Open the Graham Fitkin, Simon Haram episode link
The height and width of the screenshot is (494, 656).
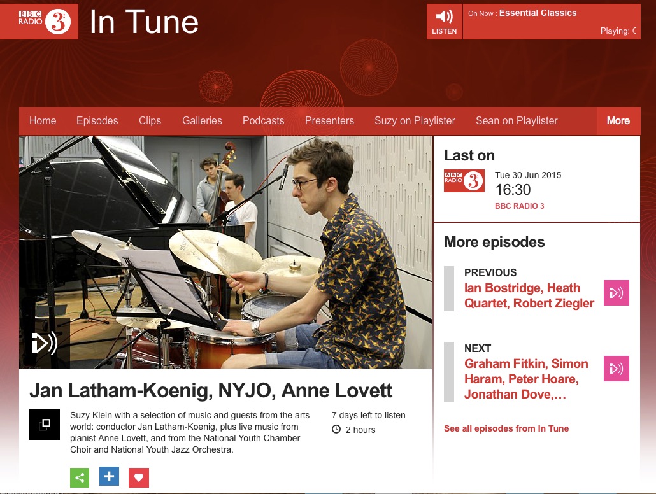526,379
